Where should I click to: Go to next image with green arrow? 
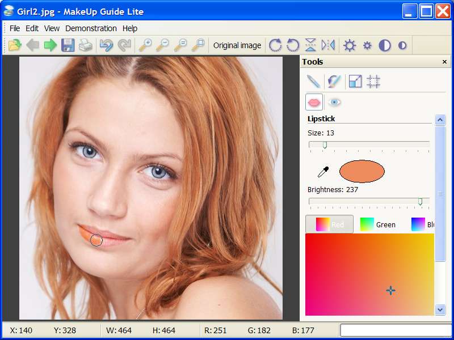(51, 45)
